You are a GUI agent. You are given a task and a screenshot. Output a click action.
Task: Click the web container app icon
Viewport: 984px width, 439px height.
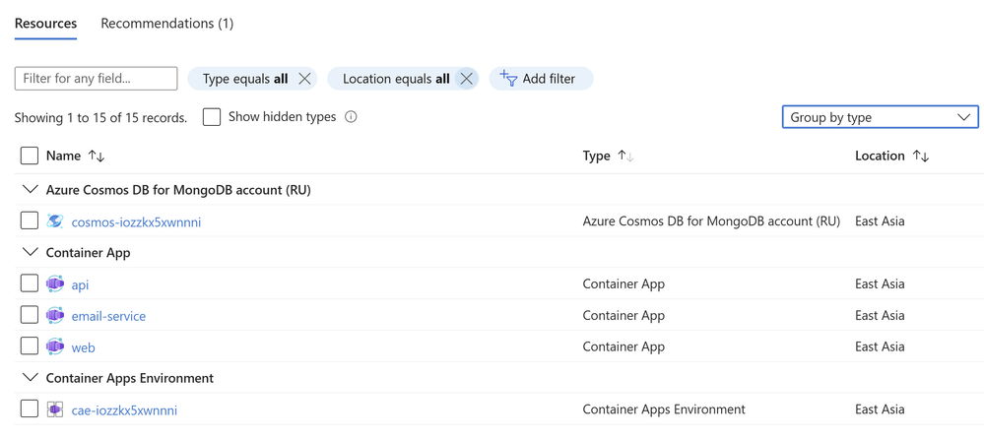click(x=55, y=347)
